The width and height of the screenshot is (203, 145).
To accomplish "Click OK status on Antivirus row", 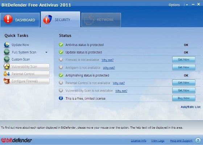I will coord(186,45).
